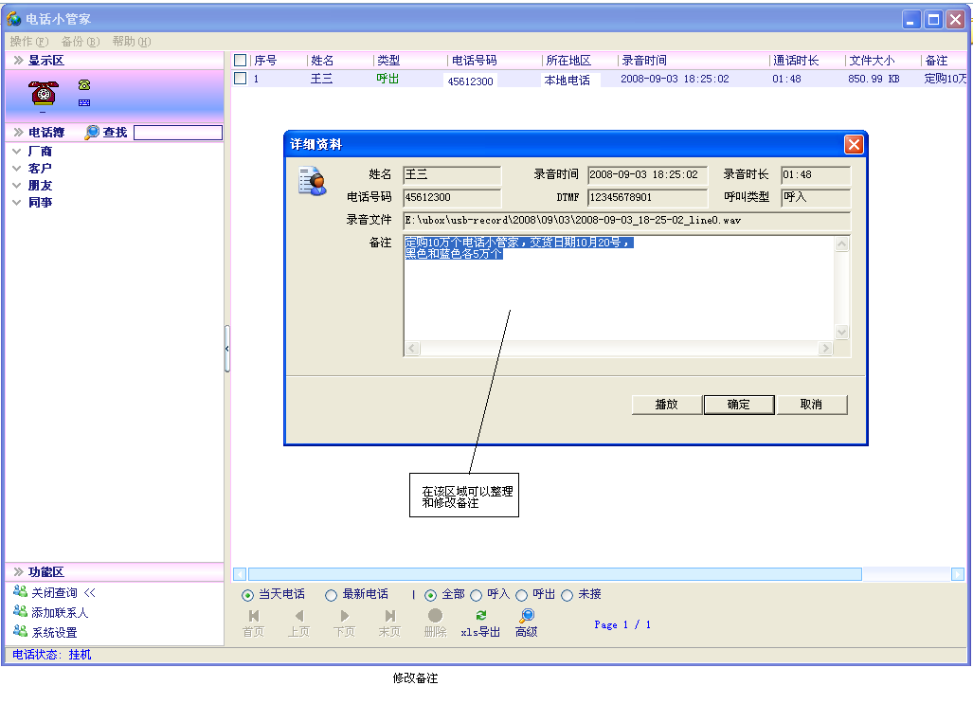Click the small green phone icon
The width and height of the screenshot is (973, 704).
pos(84,85)
